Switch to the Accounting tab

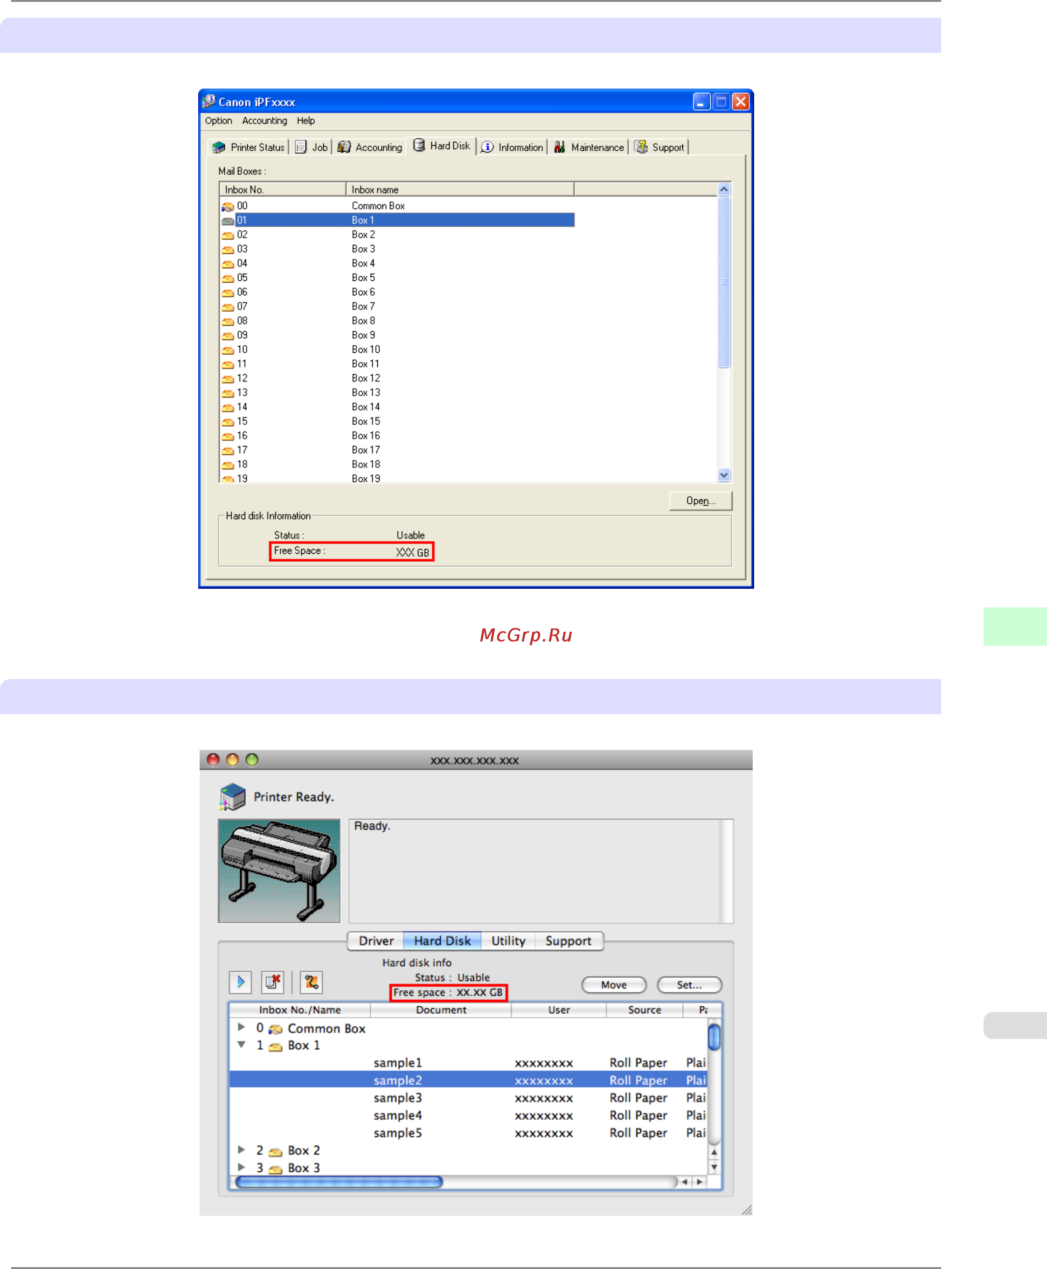pyautogui.click(x=370, y=147)
